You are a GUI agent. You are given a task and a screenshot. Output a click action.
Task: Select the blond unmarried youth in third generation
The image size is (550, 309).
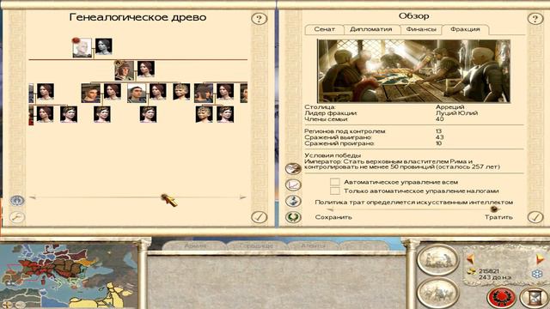[x=181, y=92]
